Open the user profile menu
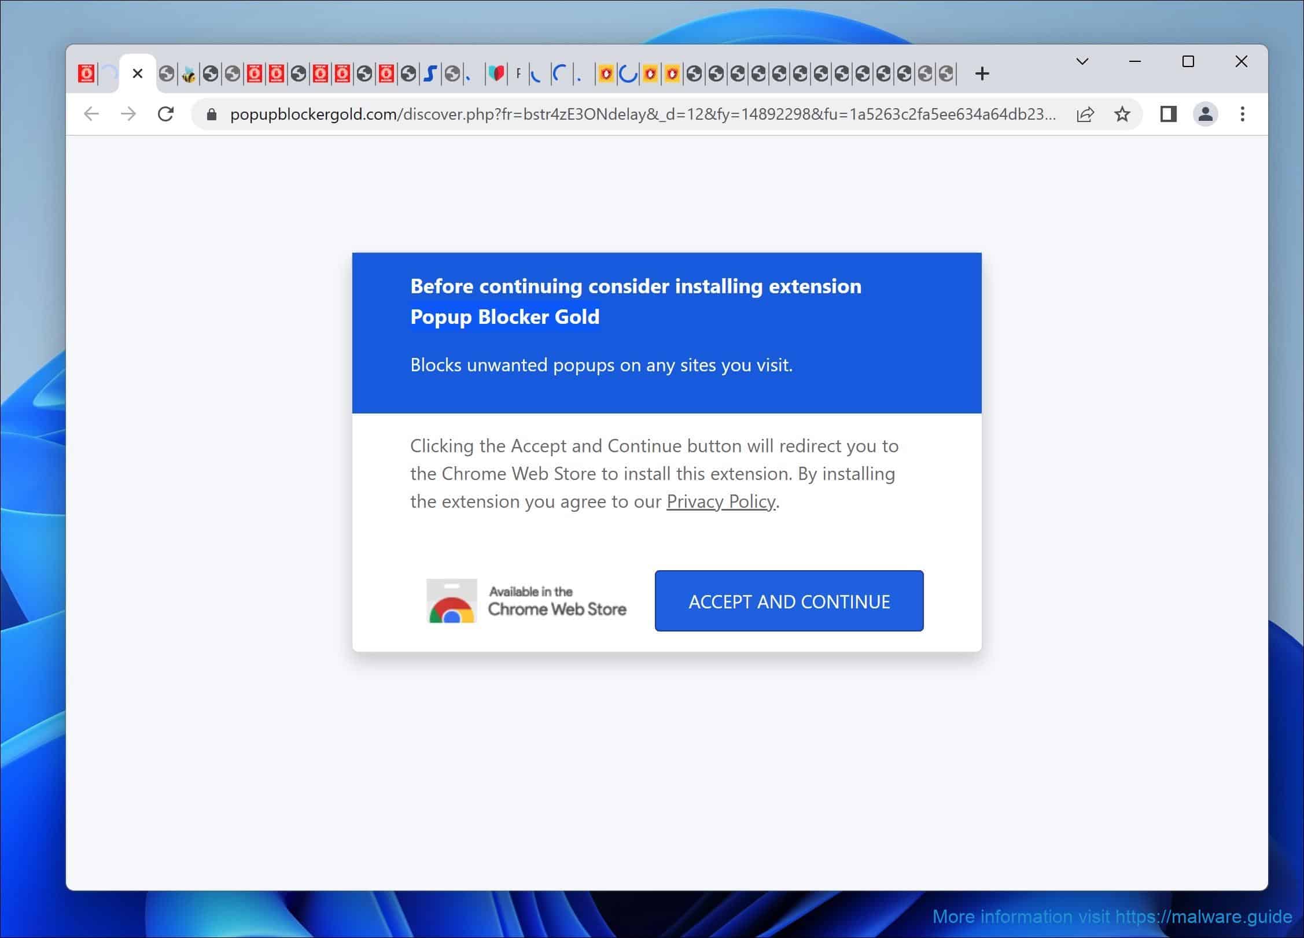This screenshot has width=1304, height=938. [x=1206, y=114]
